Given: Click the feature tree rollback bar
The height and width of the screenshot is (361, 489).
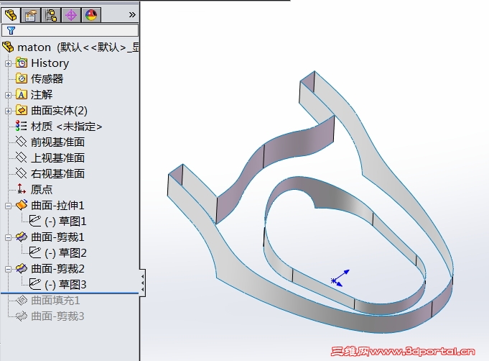Looking at the screenshot, I should click(x=70, y=293).
